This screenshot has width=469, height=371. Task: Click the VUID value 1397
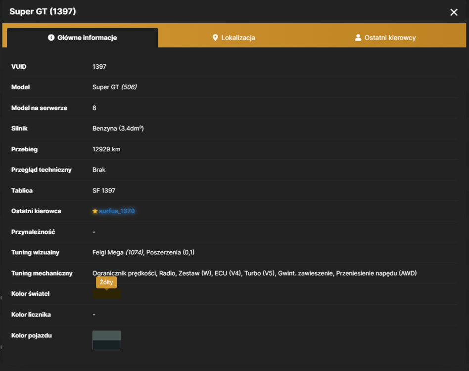point(99,67)
